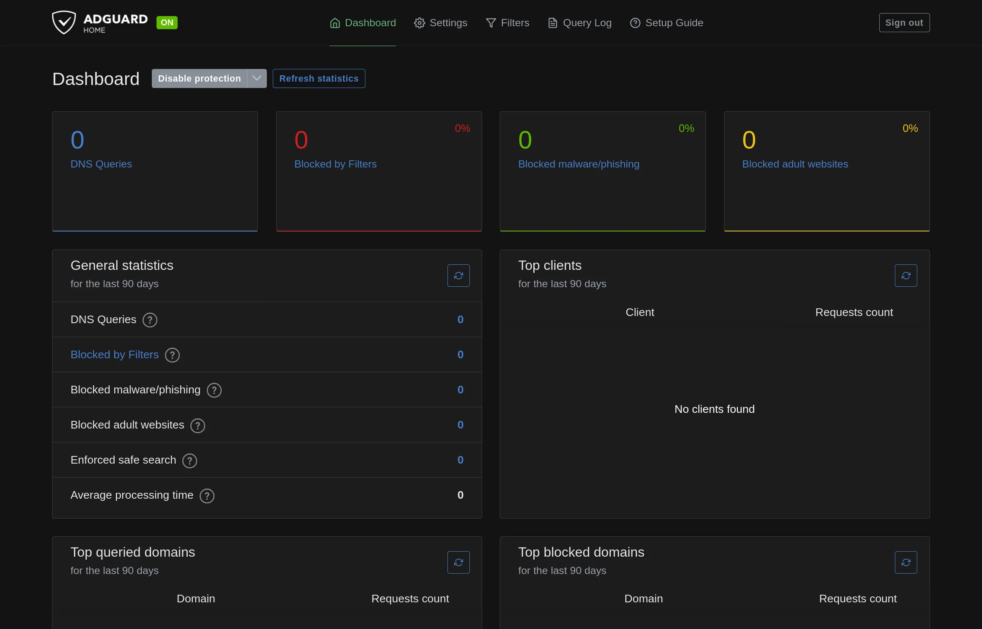The height and width of the screenshot is (629, 982).
Task: Click Requests count header in Top blocked domains
Action: tap(858, 599)
